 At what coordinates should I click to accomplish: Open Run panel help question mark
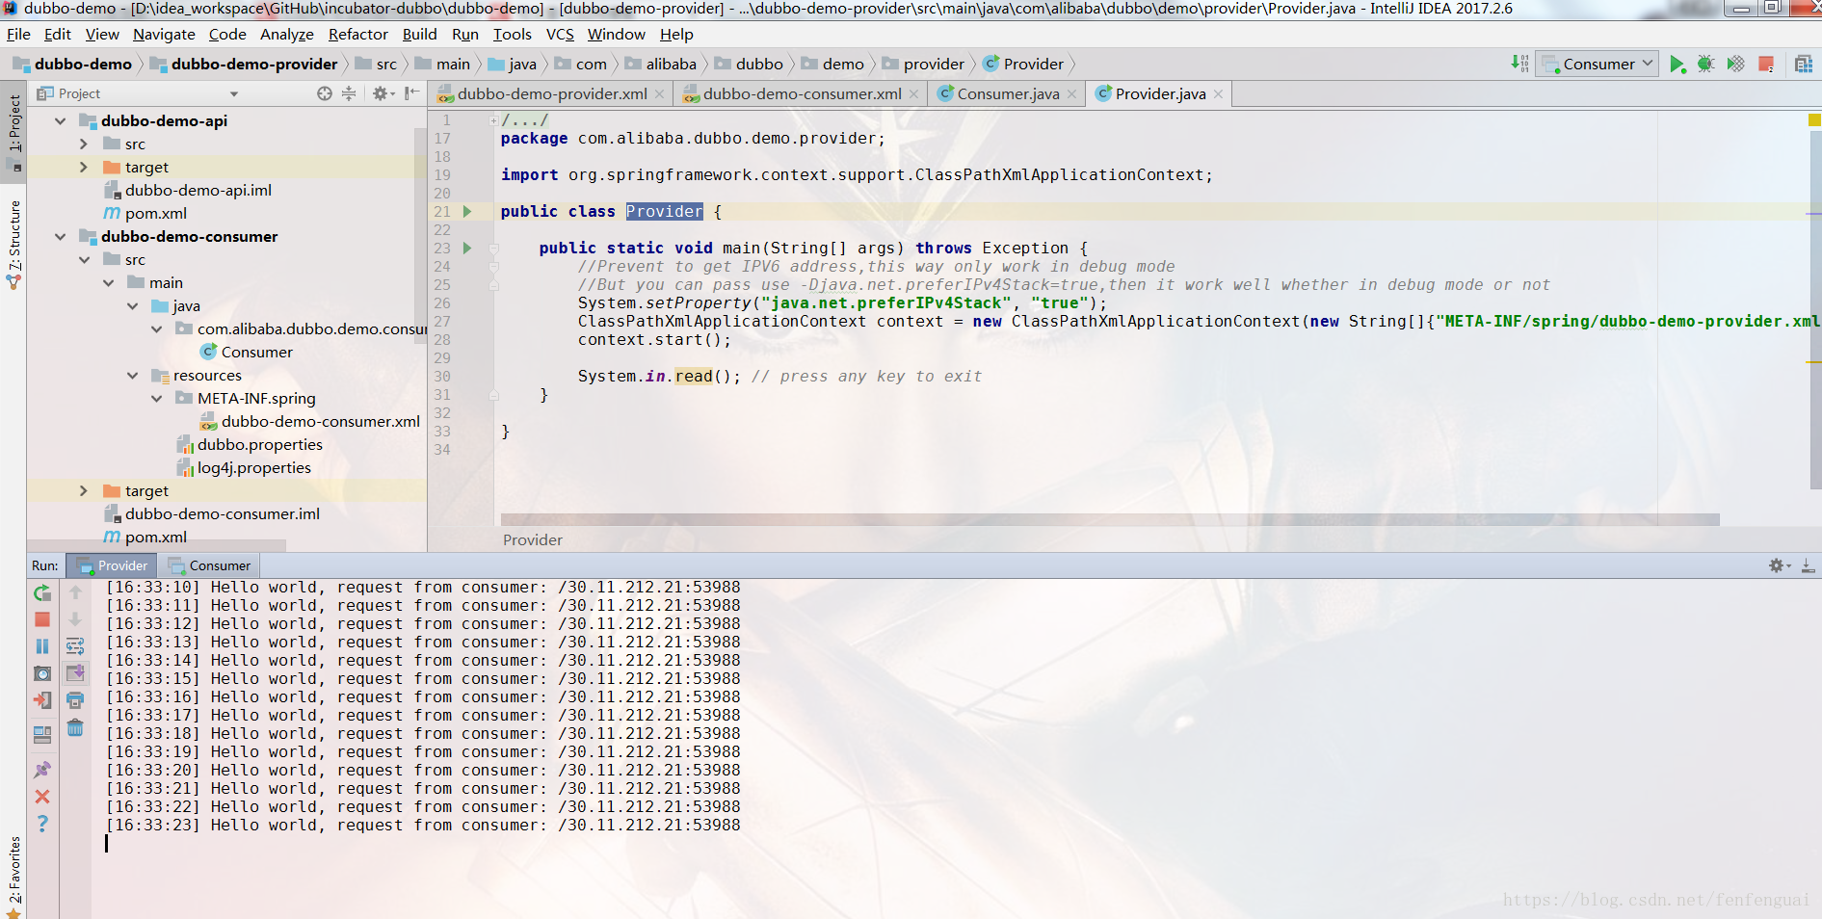tap(42, 824)
